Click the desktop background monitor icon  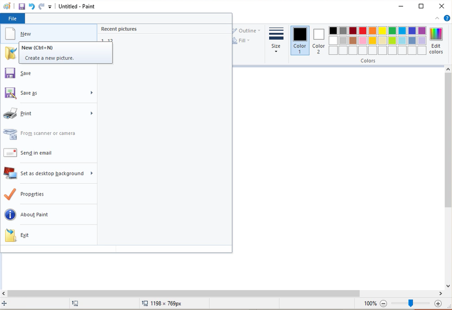(x=10, y=173)
